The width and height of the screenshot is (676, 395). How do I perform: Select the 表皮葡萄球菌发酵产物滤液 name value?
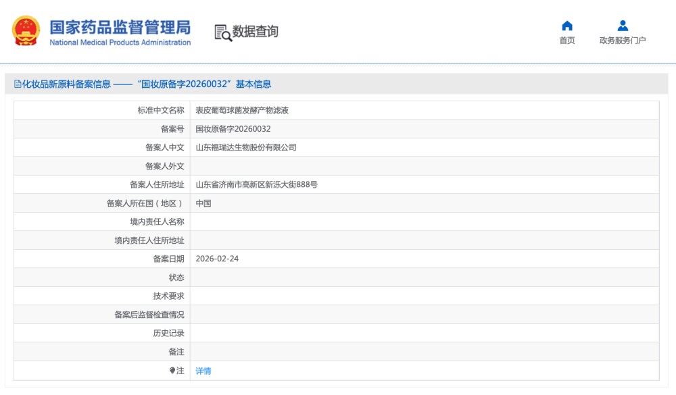pyautogui.click(x=242, y=110)
